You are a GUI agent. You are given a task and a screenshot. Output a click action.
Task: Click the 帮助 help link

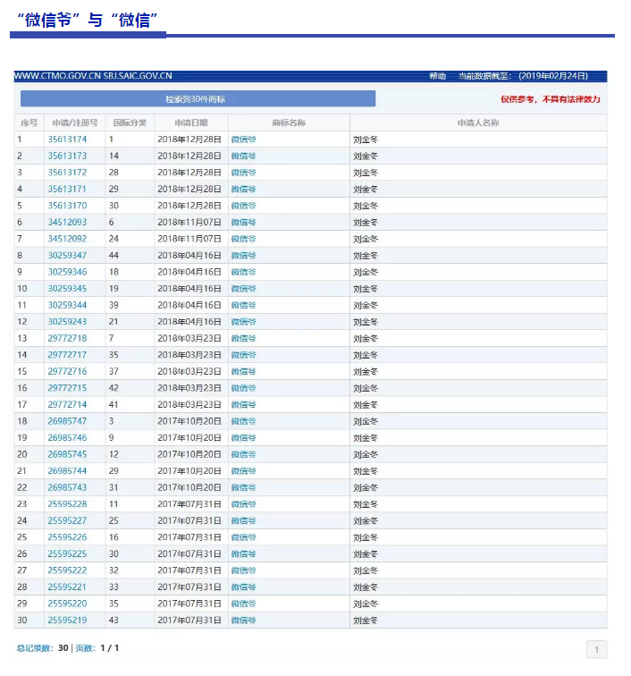437,77
